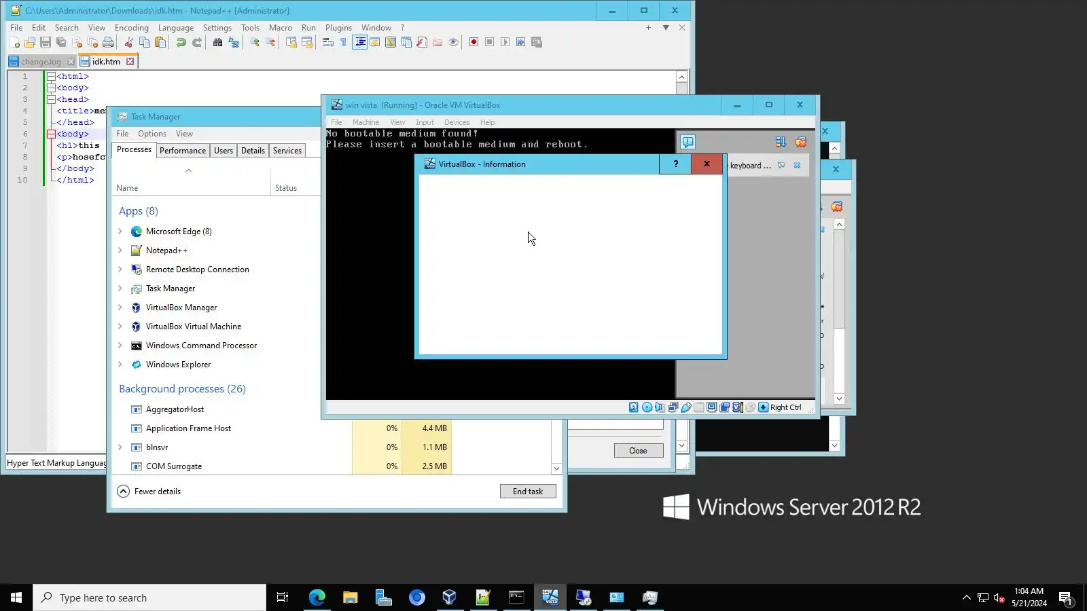Screen dimensions: 1087x611
Task: Click the Copy icon in Notepad++ toolbar
Action: pos(145,42)
